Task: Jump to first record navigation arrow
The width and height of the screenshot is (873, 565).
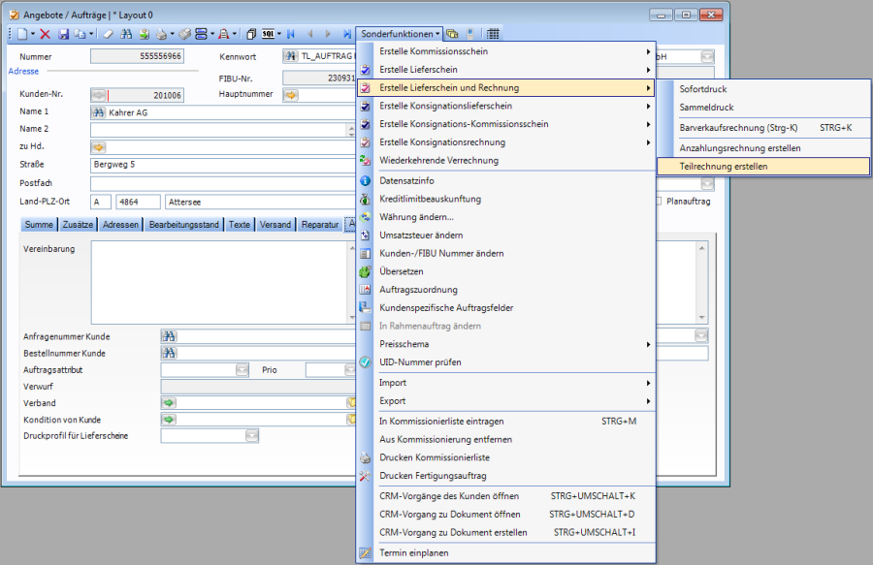Action: (290, 34)
